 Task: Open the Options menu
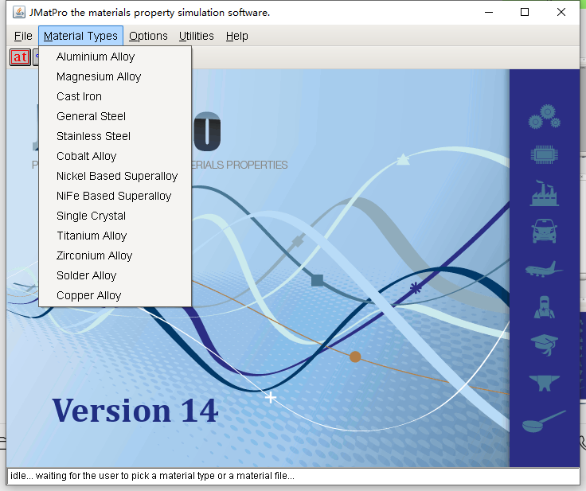148,36
